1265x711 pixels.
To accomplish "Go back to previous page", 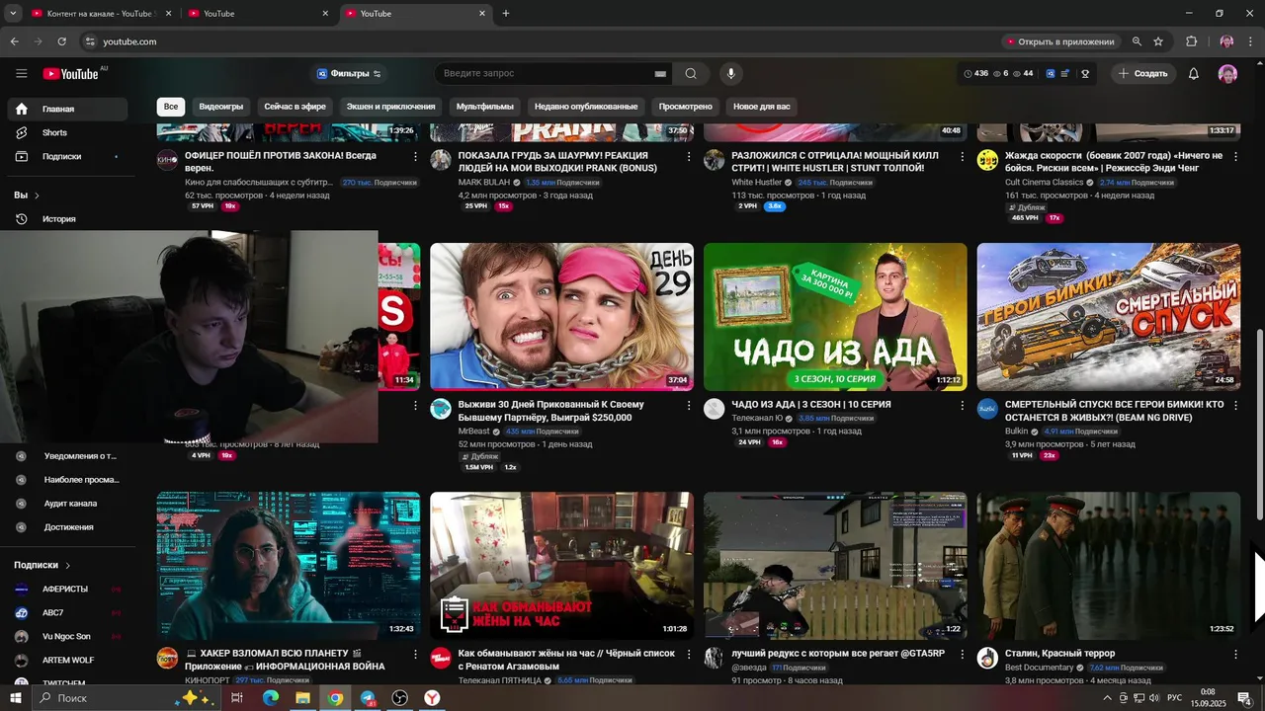I will tap(14, 41).
